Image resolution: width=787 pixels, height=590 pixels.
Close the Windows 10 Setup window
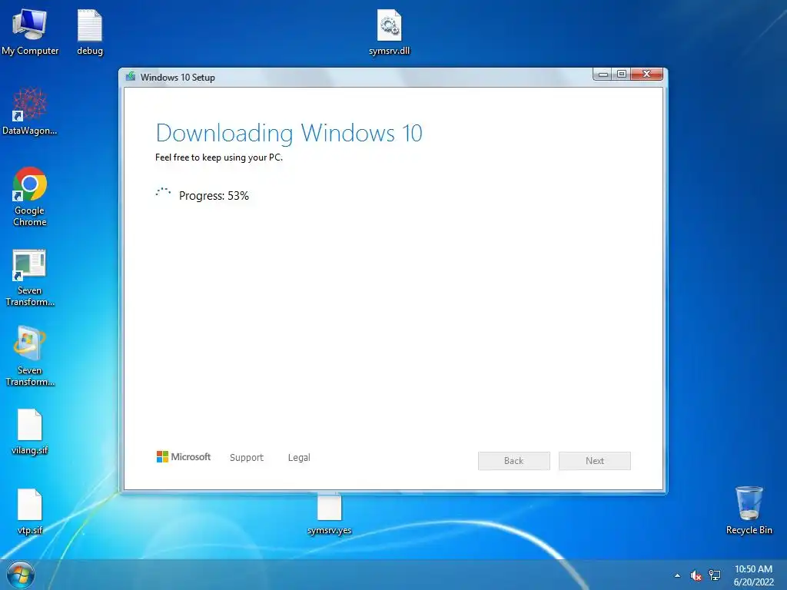[x=647, y=75]
